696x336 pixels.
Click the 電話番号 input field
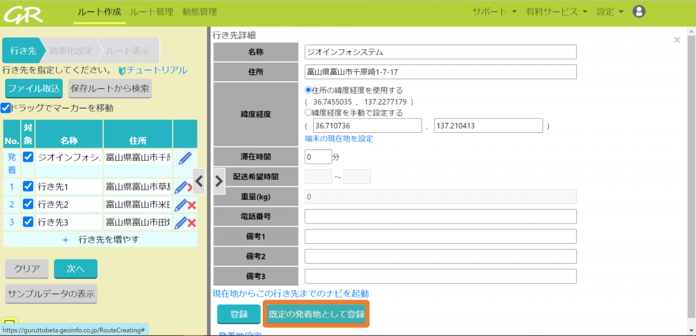pos(440,216)
